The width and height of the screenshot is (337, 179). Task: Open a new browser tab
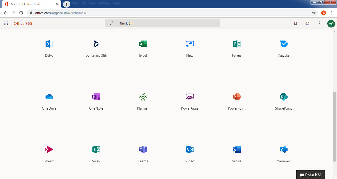pos(67,4)
